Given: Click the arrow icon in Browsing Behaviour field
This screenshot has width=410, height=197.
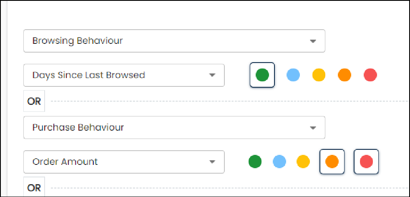Looking at the screenshot, I should point(313,41).
